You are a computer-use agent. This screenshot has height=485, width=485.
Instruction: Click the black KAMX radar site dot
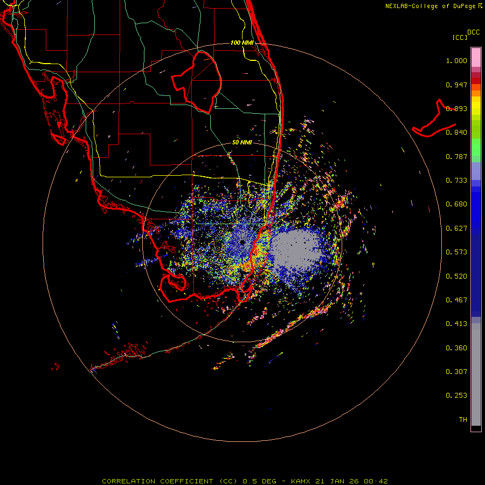pos(242,242)
